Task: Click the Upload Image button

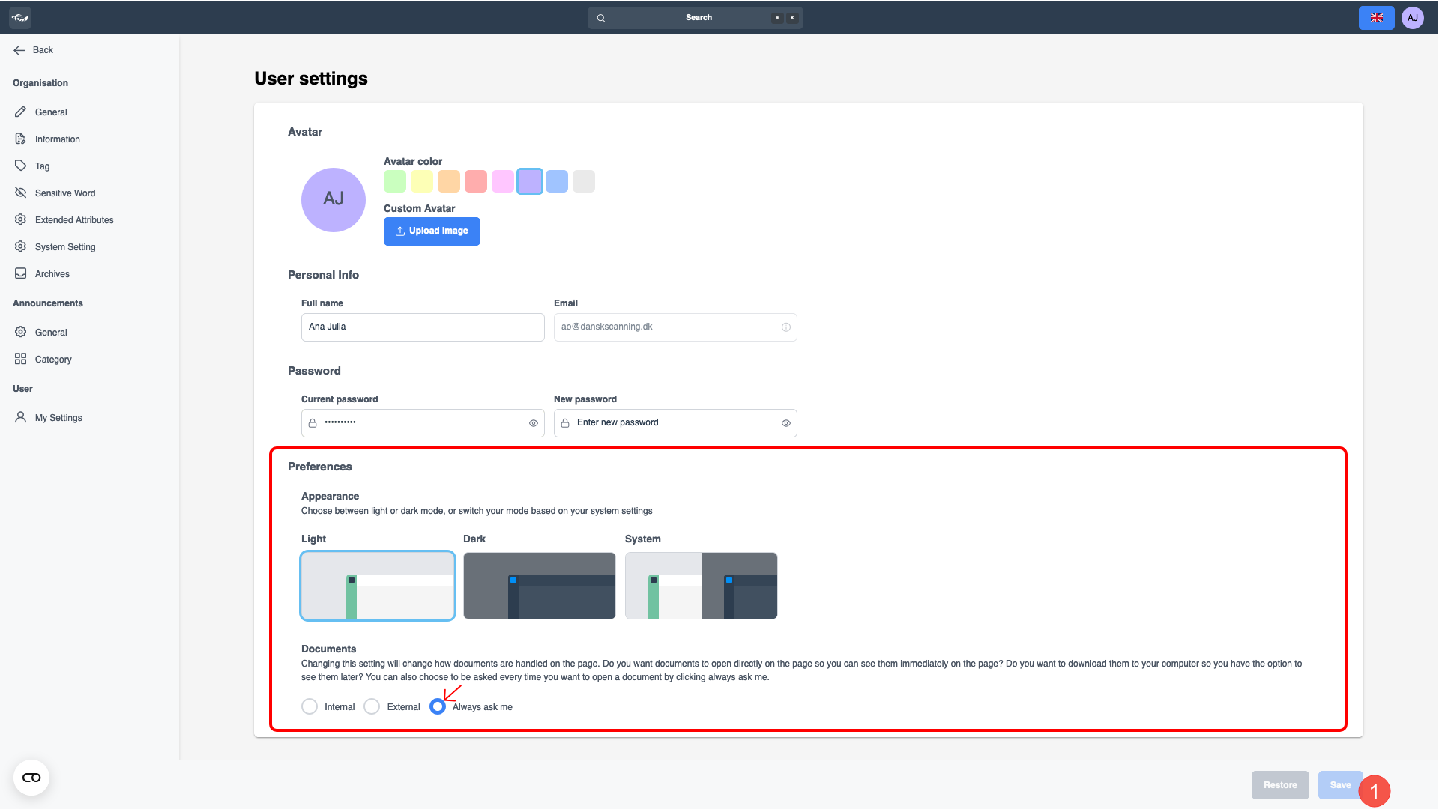Action: tap(432, 231)
